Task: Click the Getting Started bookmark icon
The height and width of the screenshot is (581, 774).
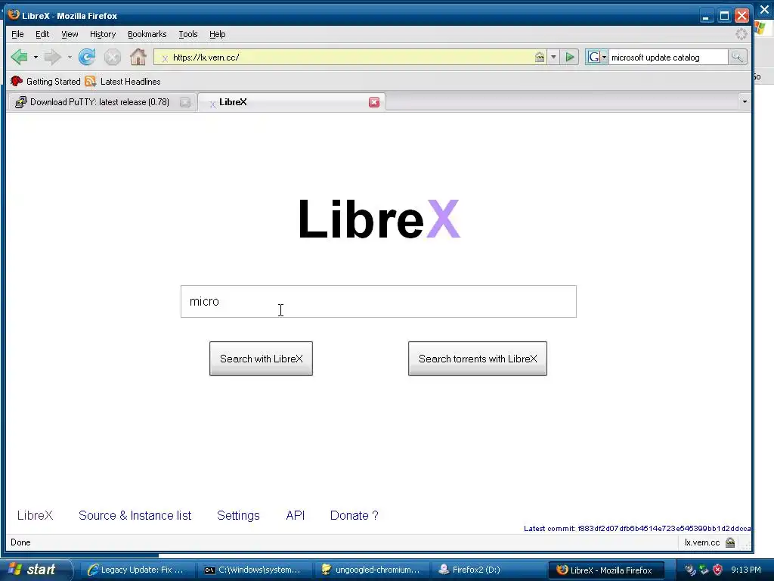Action: coord(17,82)
